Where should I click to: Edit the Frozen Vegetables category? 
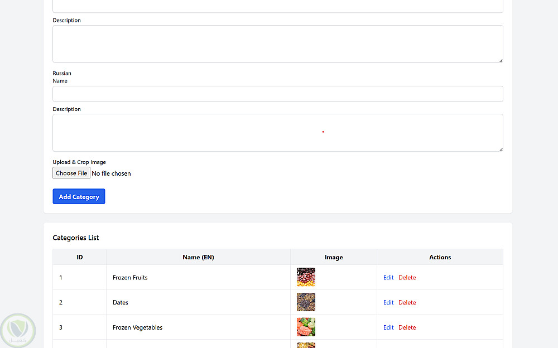[388, 327]
